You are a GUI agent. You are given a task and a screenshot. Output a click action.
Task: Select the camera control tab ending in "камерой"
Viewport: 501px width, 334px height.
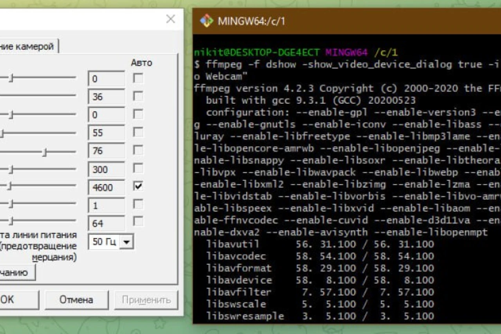pos(29,47)
